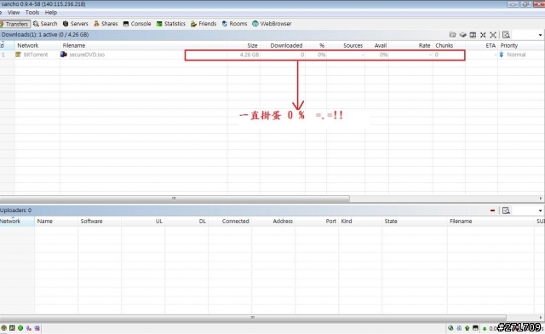Screen dimensions: 545x334
Task: Sort uploaders by Network column
Action: point(17,222)
